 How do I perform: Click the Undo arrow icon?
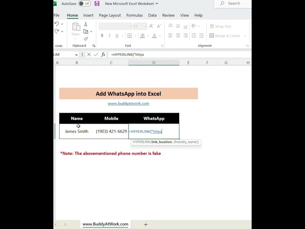point(57,24)
